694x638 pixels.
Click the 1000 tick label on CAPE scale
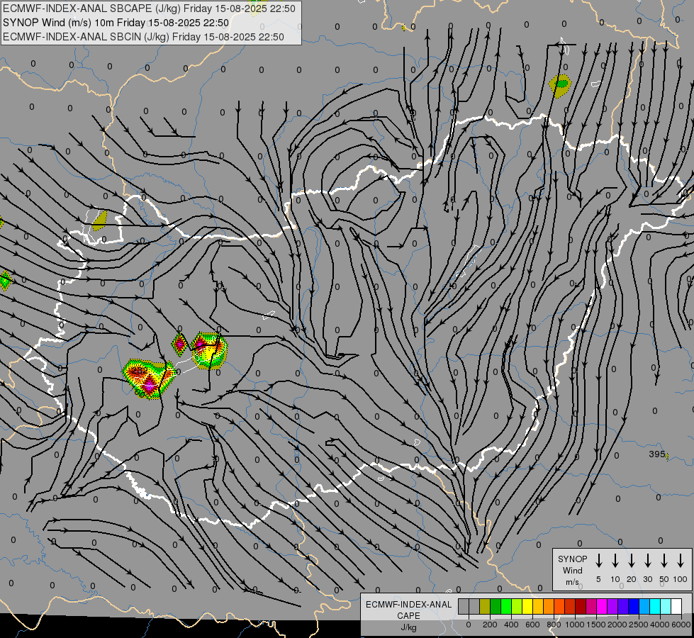click(x=575, y=625)
